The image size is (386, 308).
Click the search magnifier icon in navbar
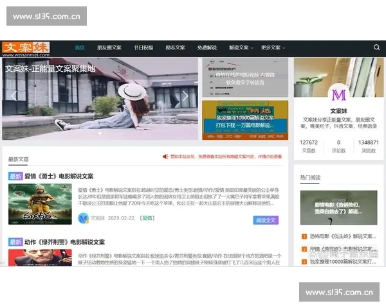376,47
